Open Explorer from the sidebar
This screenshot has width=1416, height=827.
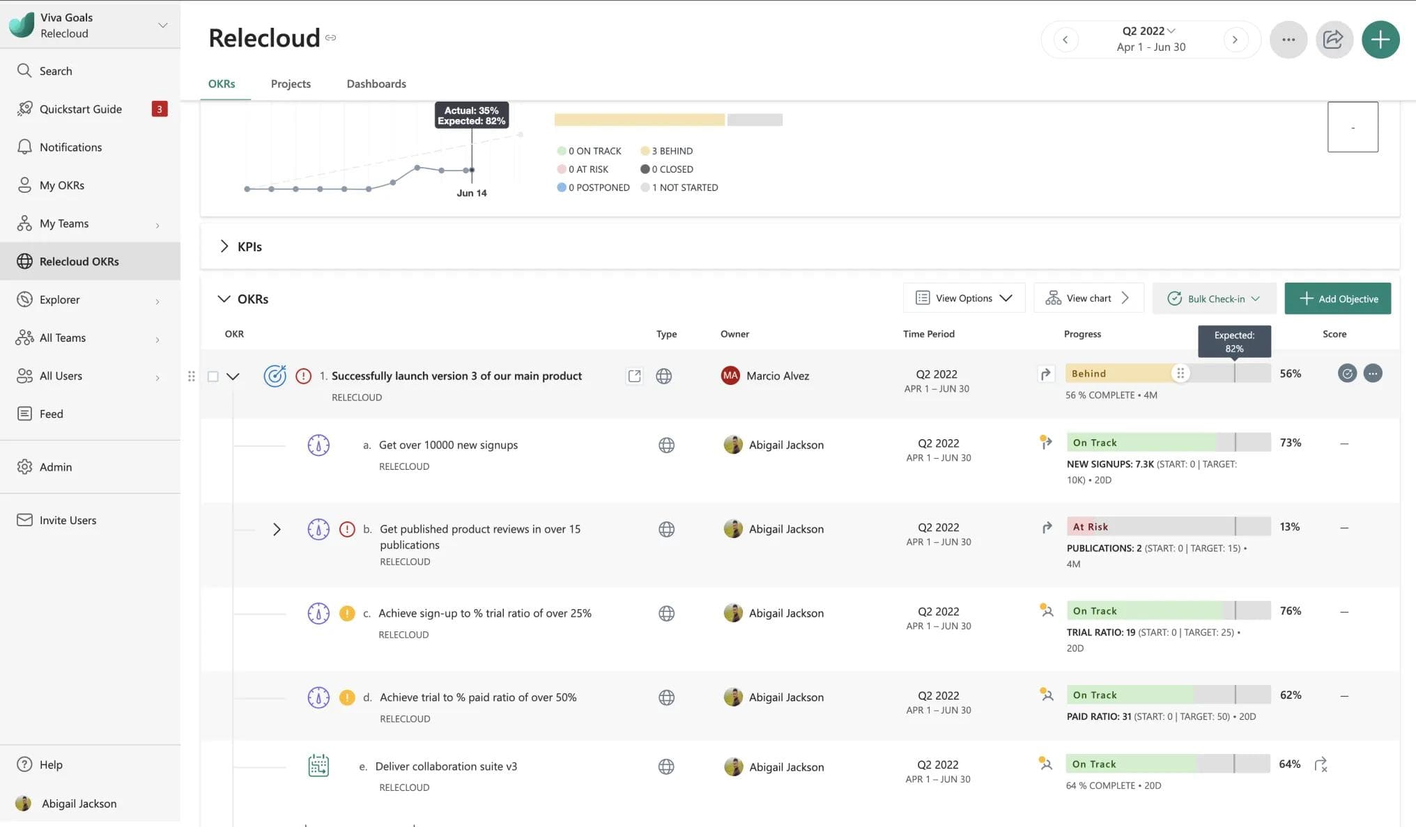pos(60,299)
